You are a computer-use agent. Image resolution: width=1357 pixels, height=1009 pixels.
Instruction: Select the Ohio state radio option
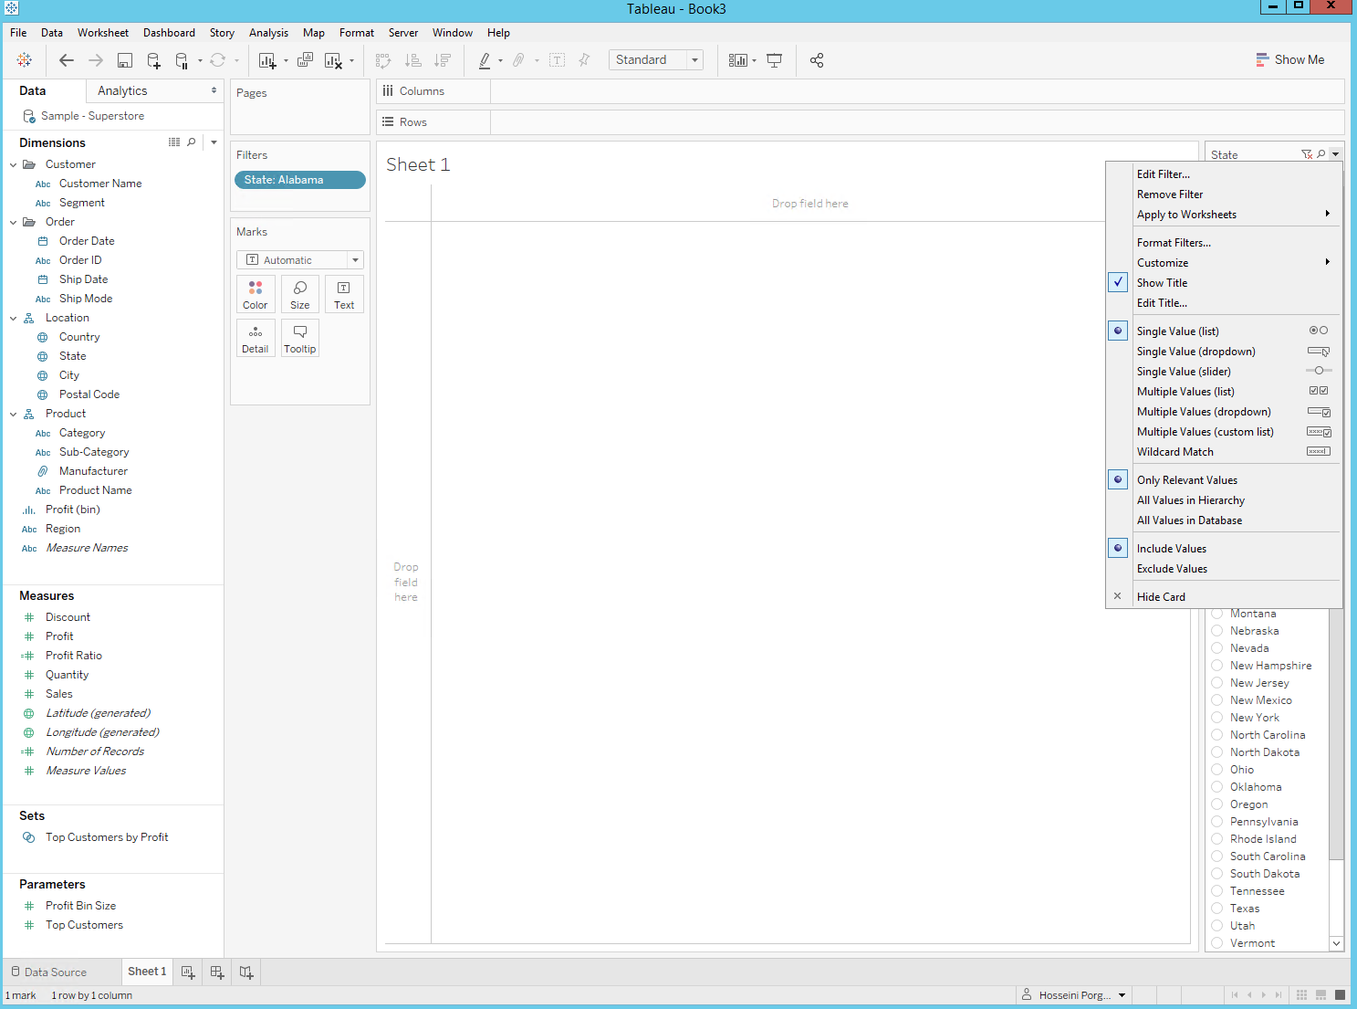tap(1217, 770)
